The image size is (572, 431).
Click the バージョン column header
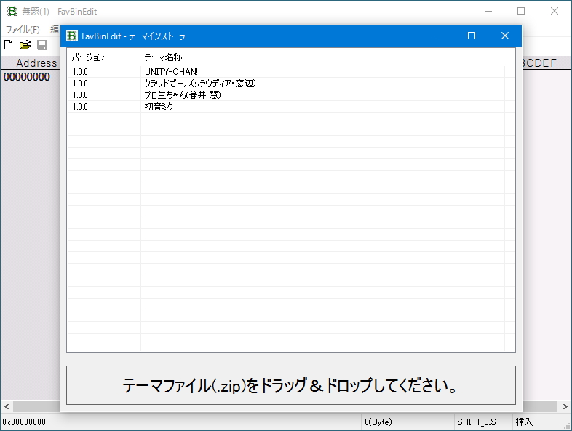point(103,57)
